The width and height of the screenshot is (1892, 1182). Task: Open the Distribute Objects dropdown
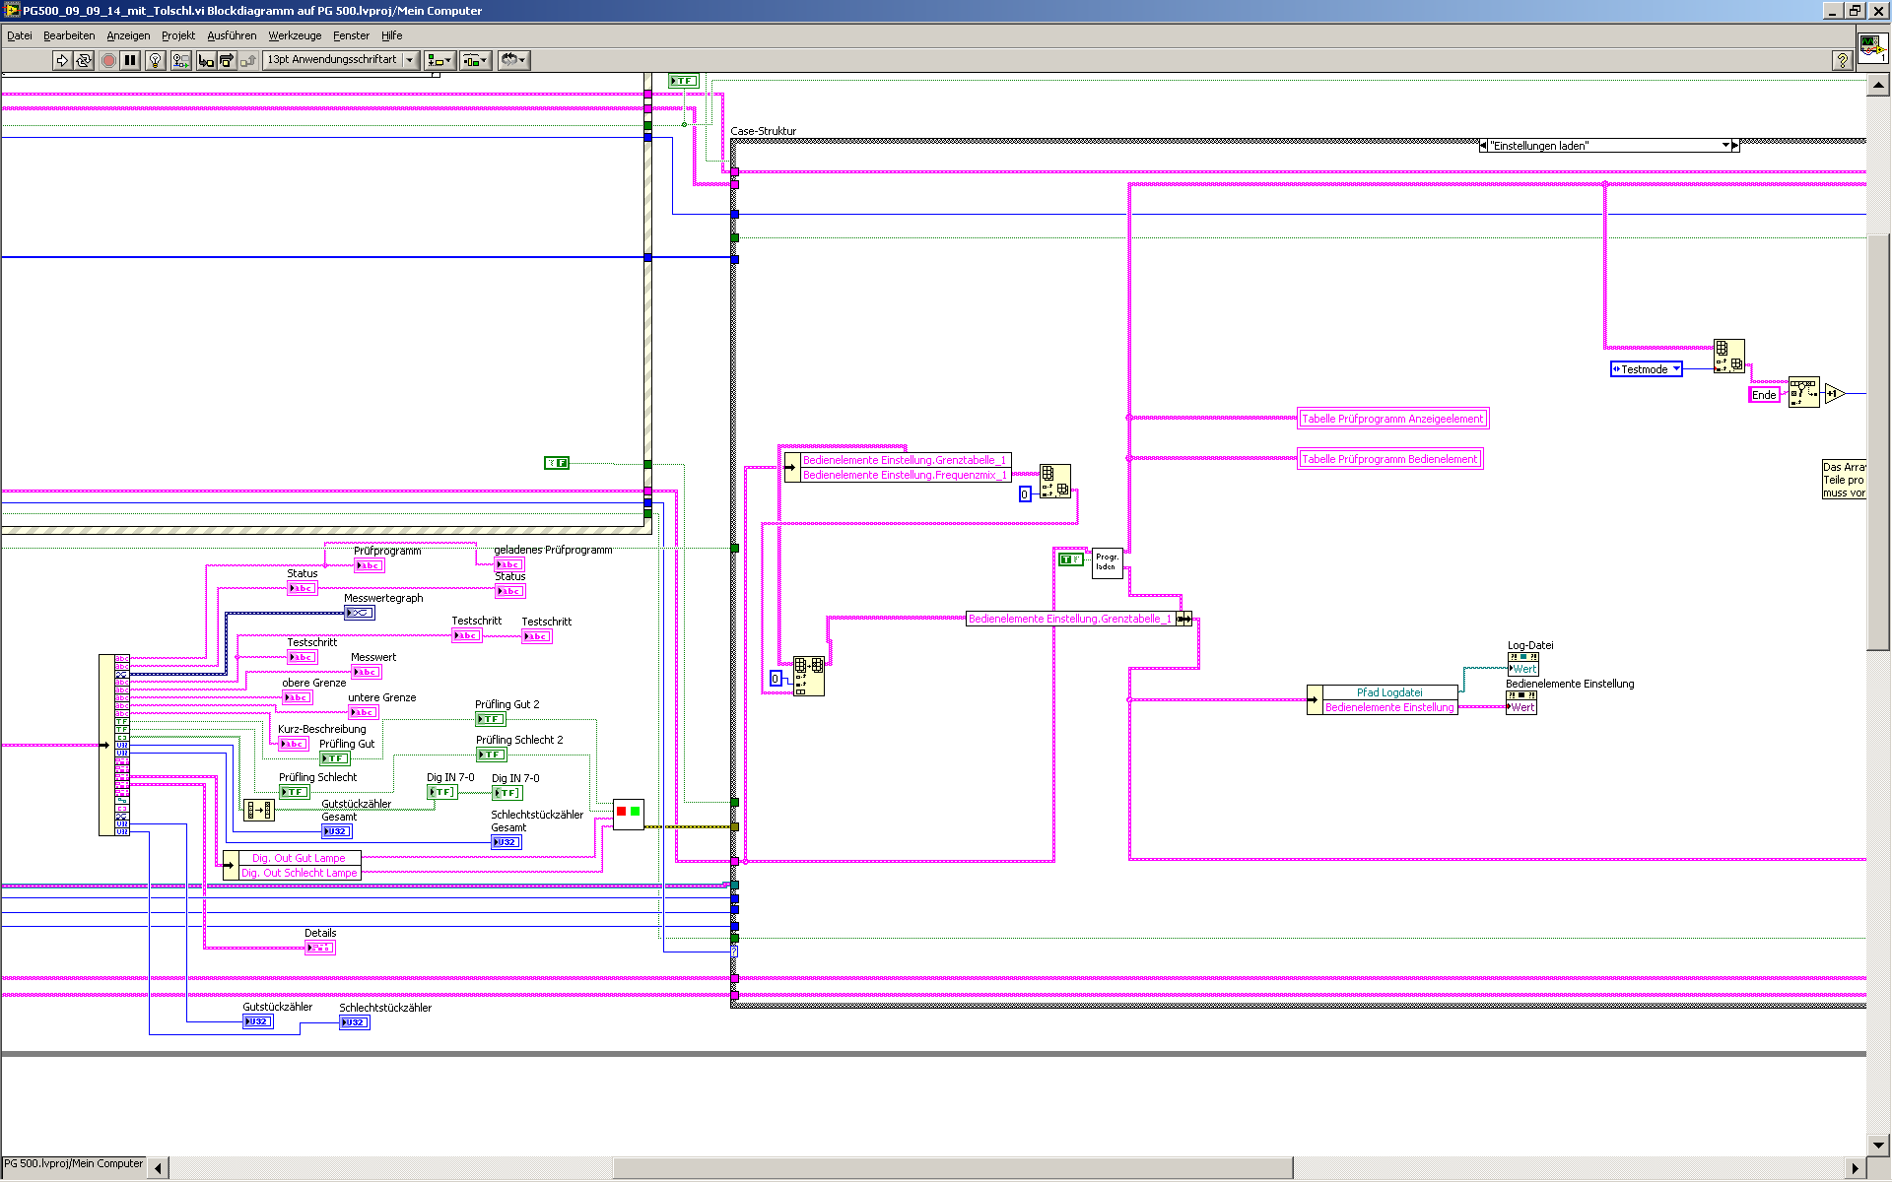(x=475, y=60)
